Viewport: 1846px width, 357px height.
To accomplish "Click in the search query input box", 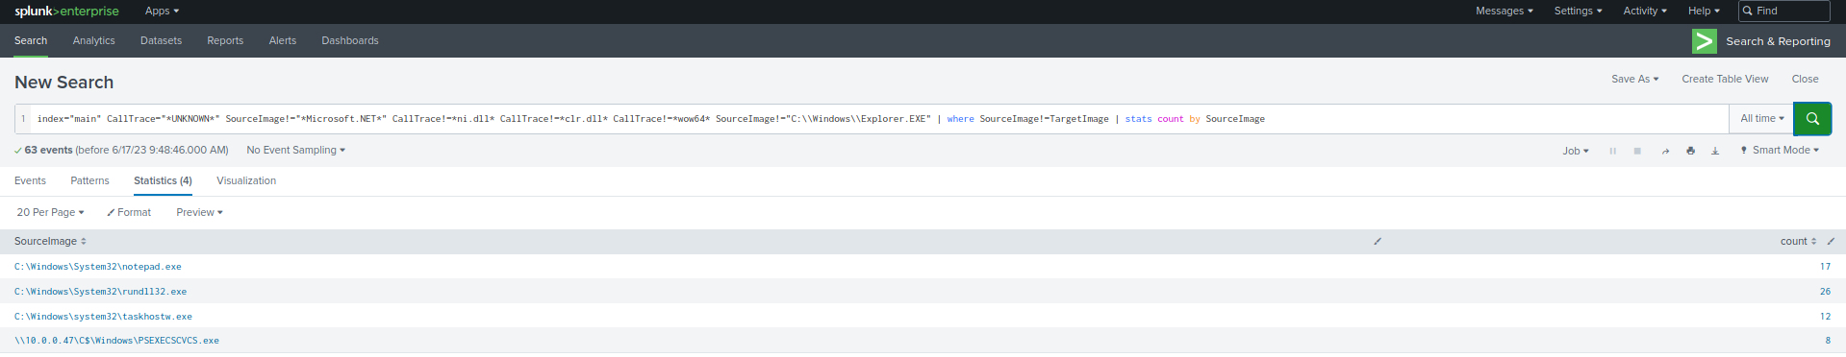I will (x=880, y=119).
